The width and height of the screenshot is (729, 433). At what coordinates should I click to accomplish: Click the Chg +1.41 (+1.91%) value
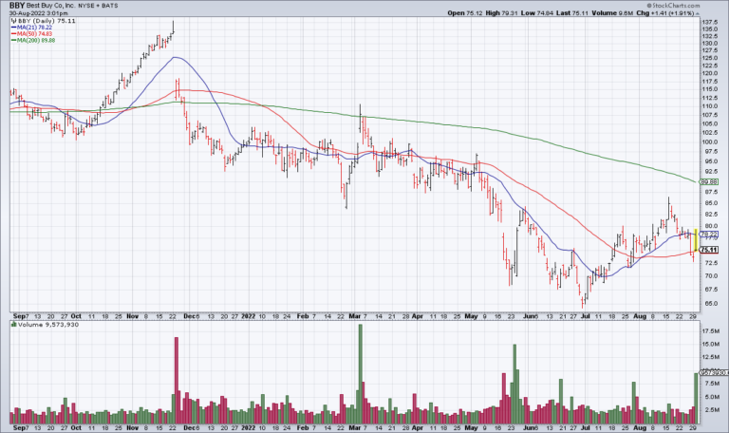click(x=667, y=13)
